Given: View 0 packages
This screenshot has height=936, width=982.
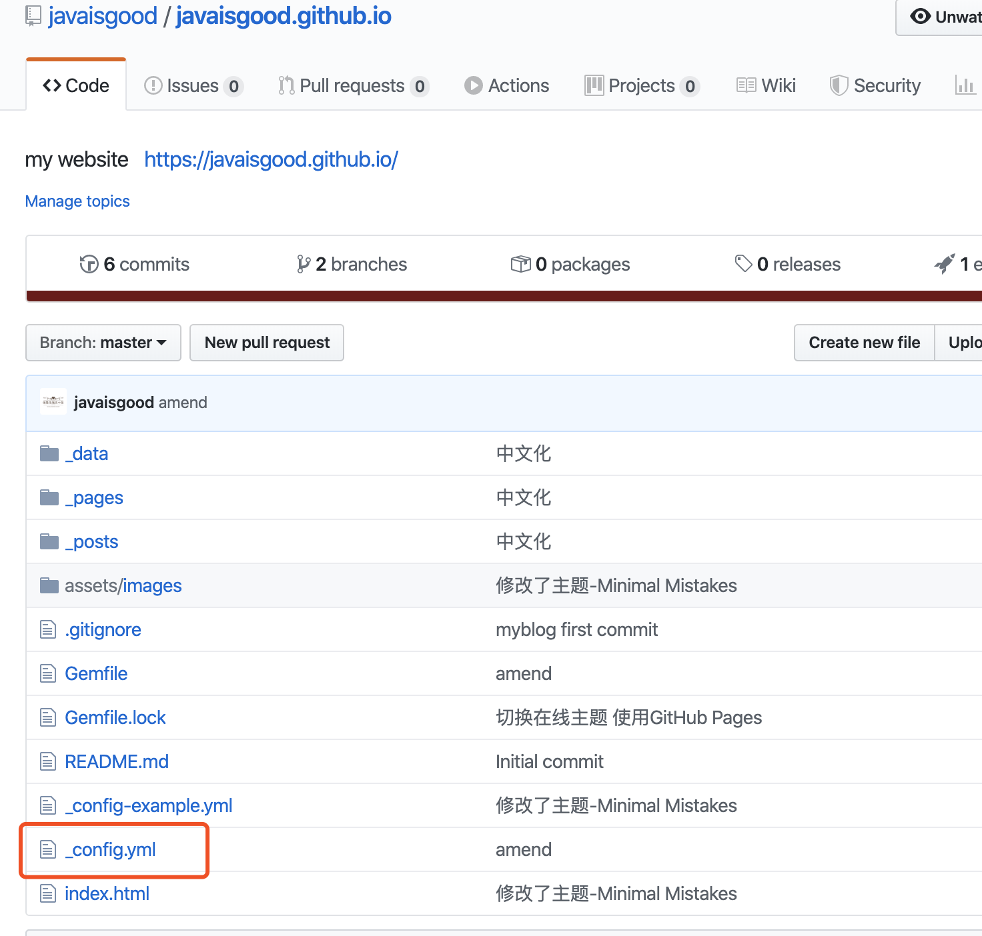Looking at the screenshot, I should (x=570, y=265).
